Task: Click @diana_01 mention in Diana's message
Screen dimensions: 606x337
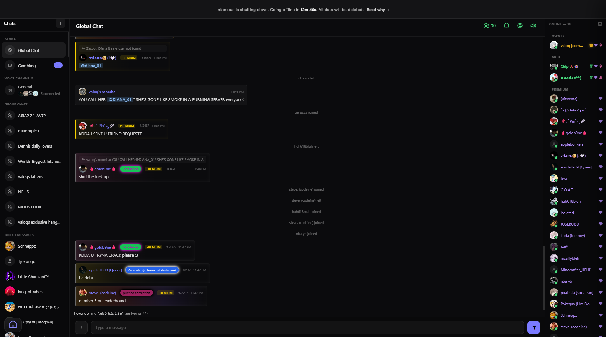Action: 91,66
